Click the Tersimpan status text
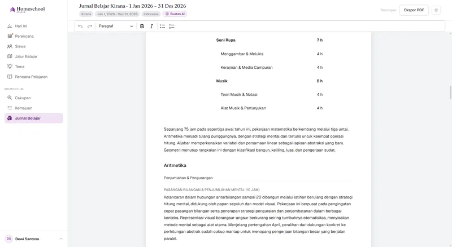This screenshot has height=247, width=452. click(388, 10)
